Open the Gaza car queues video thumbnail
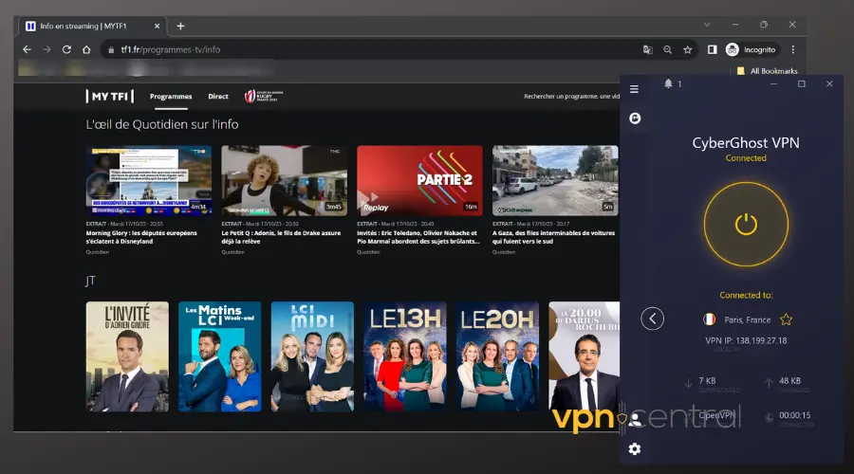The image size is (854, 474). (555, 181)
